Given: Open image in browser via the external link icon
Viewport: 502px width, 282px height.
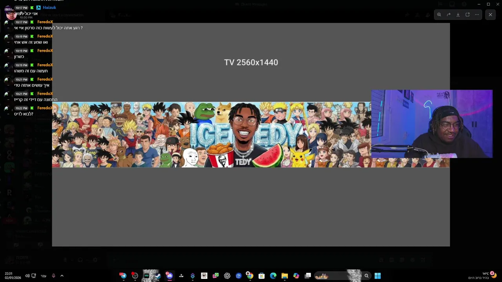Looking at the screenshot, I should [x=467, y=14].
